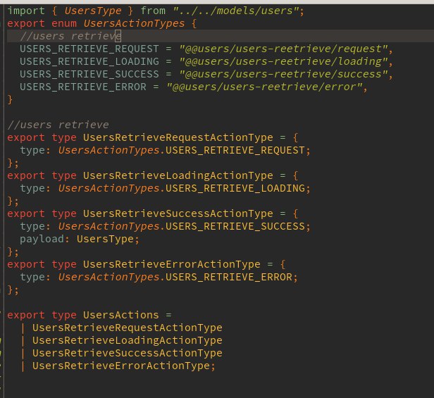Place cursor in the highlighted //users retrieve comment
The image size is (434, 398).
70,36
